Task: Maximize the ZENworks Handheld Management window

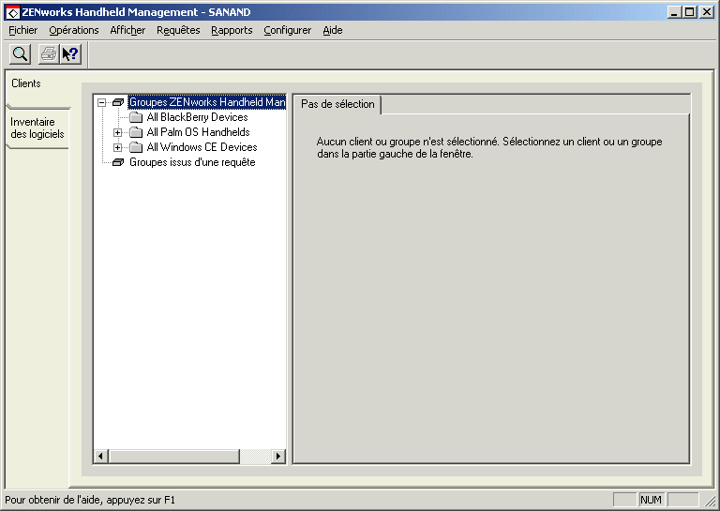Action: (x=690, y=12)
